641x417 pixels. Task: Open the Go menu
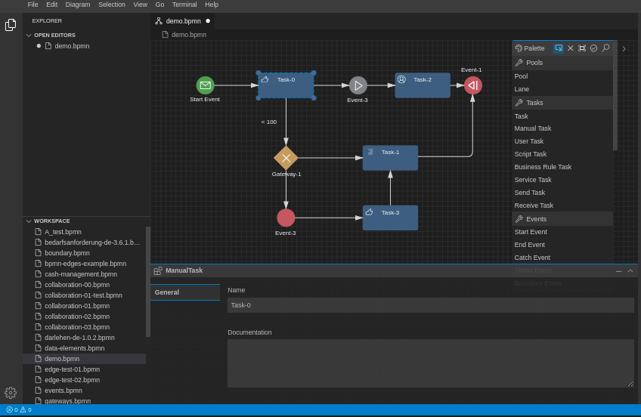(x=159, y=5)
